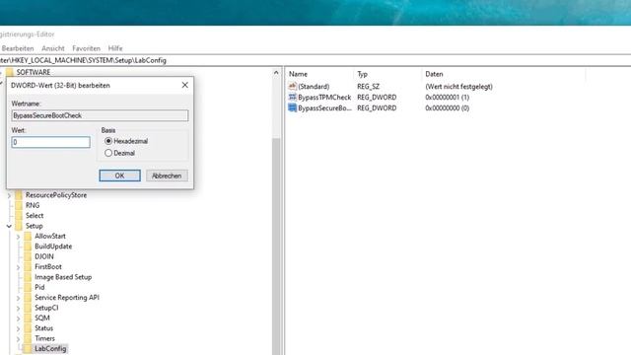Select the BypassSecureBoot DWORD icon
Image resolution: width=631 pixels, height=355 pixels.
(293, 107)
